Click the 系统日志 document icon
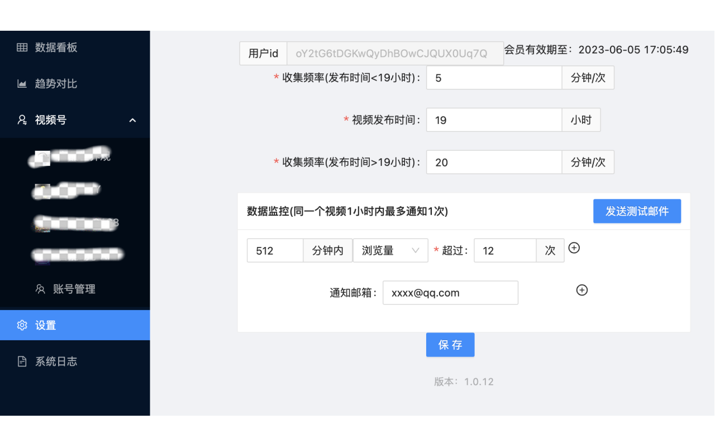The width and height of the screenshot is (715, 447). pos(22,362)
